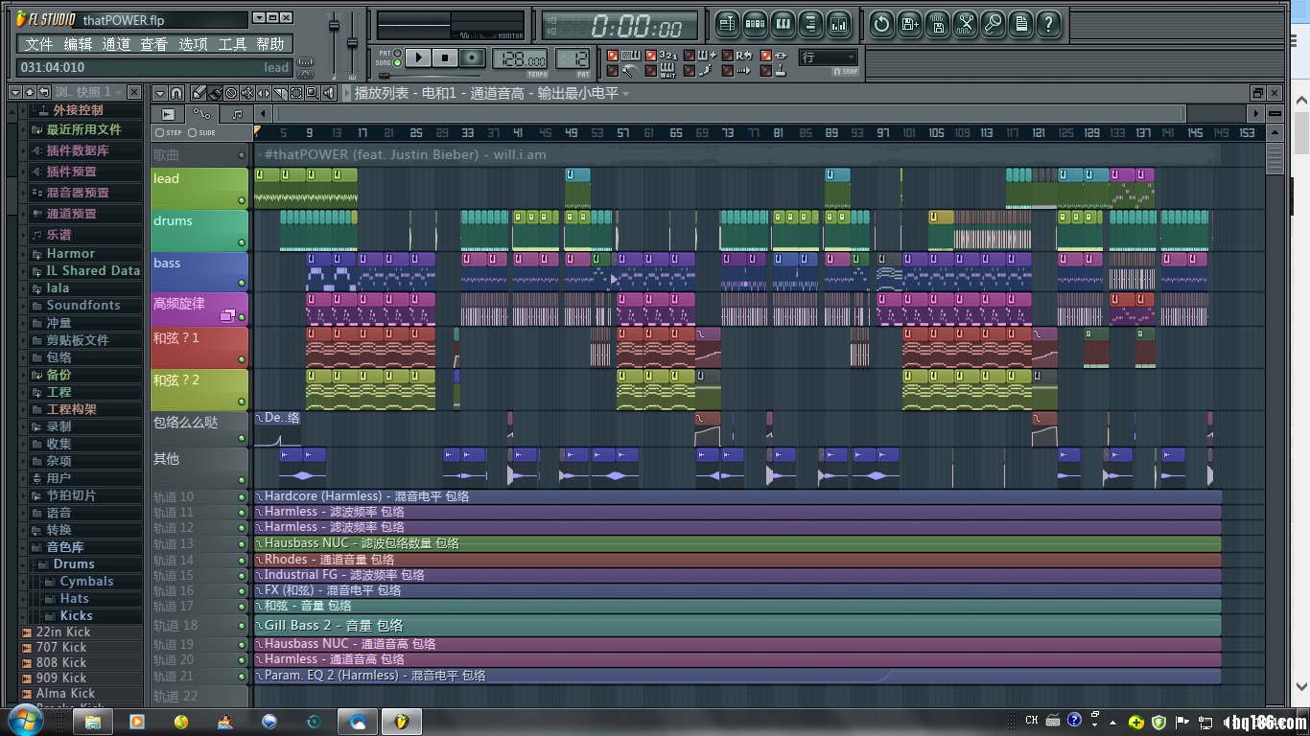1310x736 pixels.
Task: Select SONG mode radio
Action: [x=397, y=62]
